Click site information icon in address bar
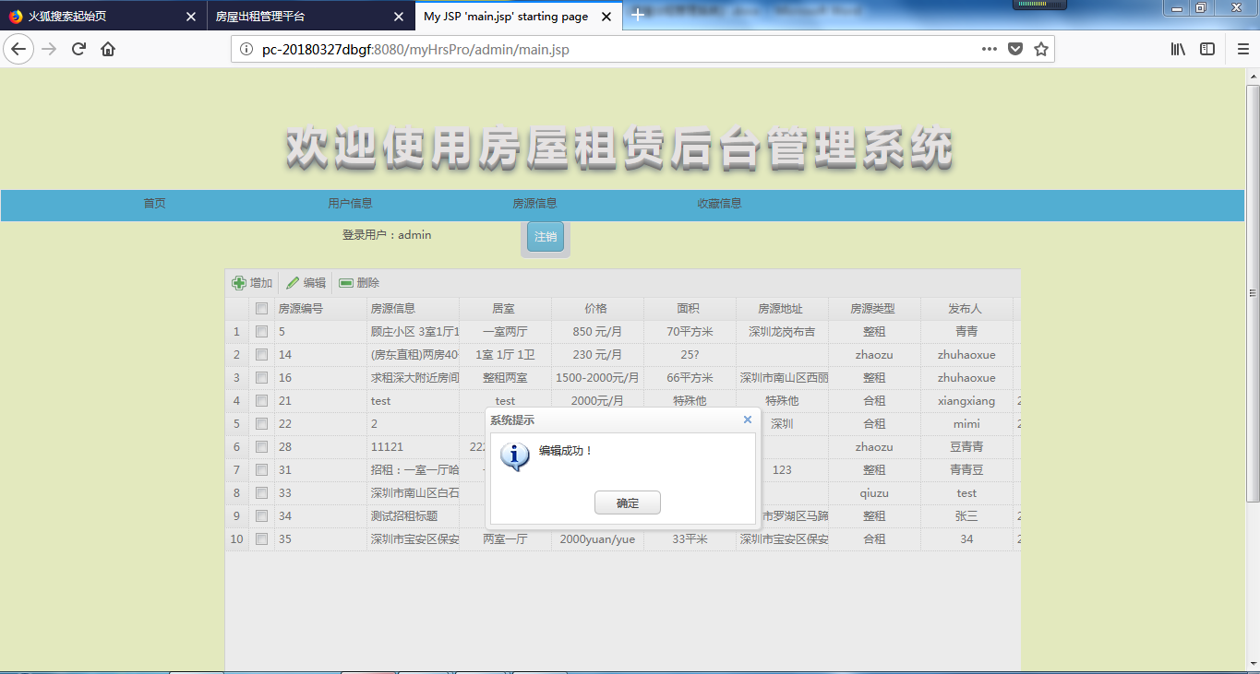This screenshot has width=1260, height=674. point(246,49)
